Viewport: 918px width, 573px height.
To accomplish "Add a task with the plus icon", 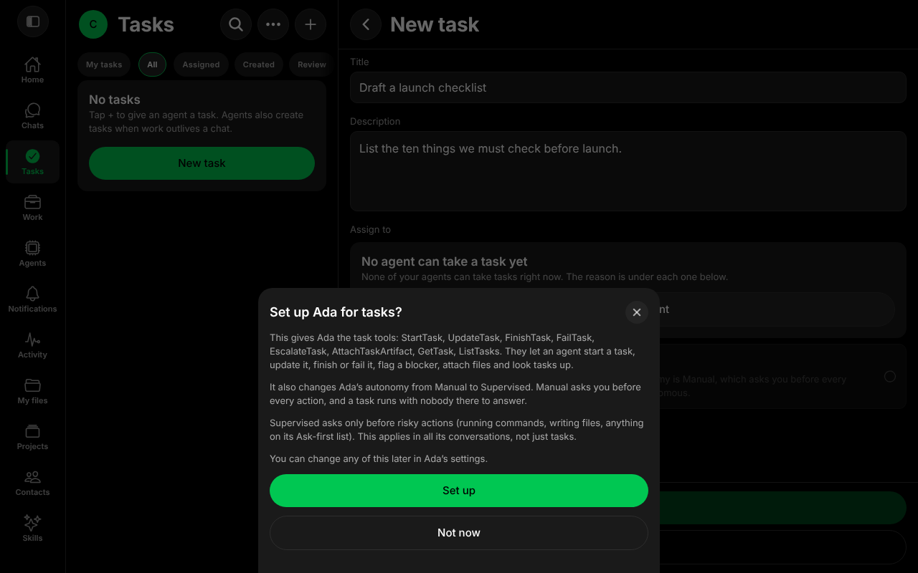I will 311,24.
